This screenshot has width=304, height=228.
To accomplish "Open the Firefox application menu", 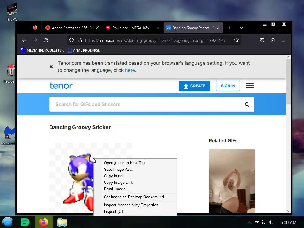I will coord(284,40).
